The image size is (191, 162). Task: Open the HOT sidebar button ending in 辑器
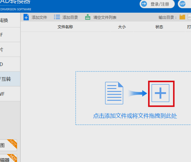pos(8,158)
